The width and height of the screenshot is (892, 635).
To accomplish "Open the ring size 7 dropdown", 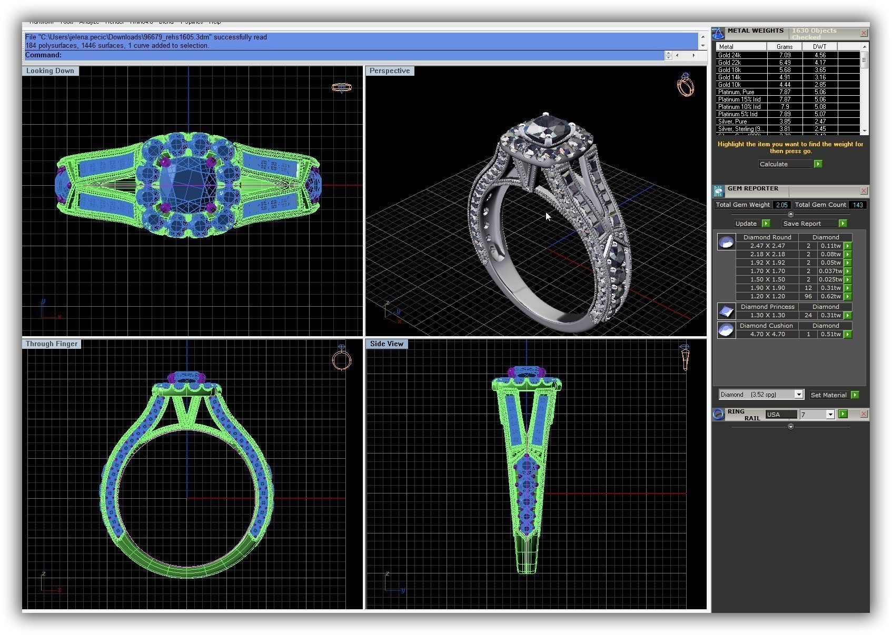I will (830, 415).
